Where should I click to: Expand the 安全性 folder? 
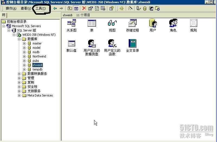(19, 87)
